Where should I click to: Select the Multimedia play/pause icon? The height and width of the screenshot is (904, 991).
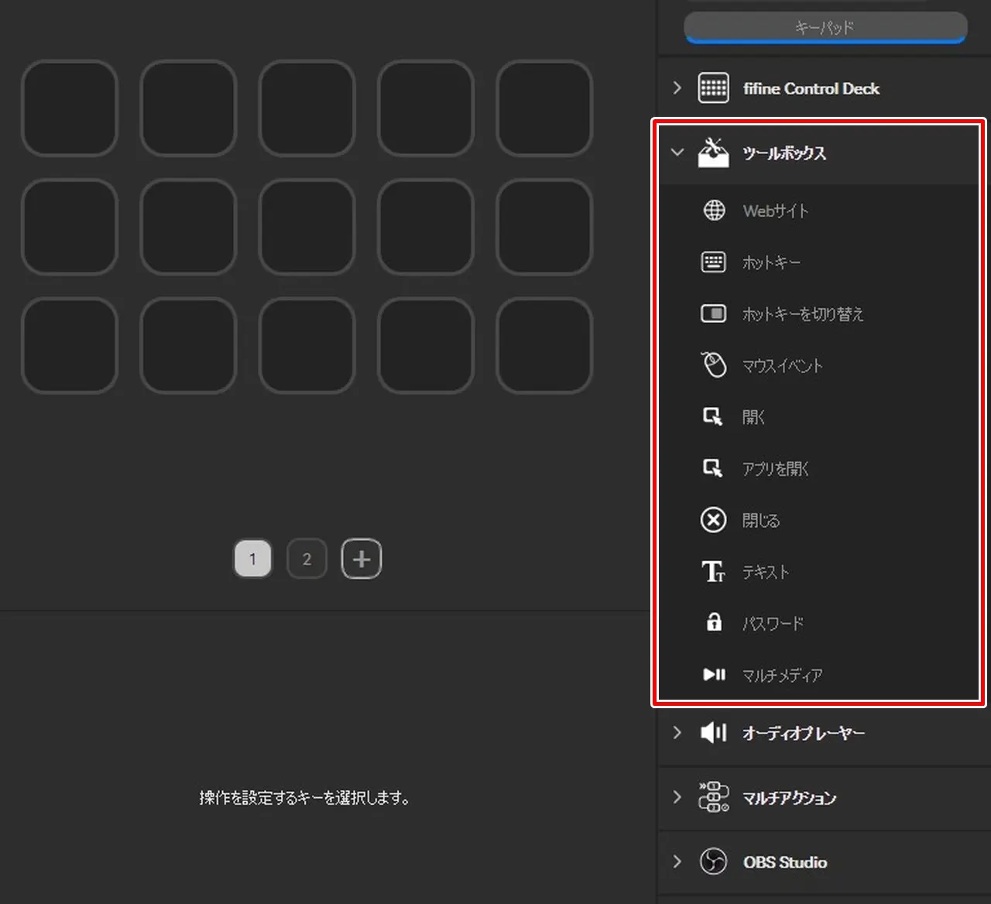[x=714, y=675]
